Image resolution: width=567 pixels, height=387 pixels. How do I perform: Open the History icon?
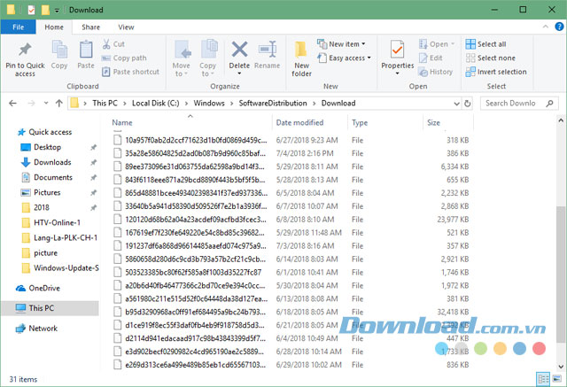(423, 72)
